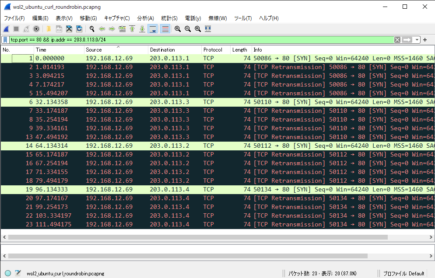
Task: Open a capture file with the folder icon
Action: pyautogui.click(x=49, y=29)
